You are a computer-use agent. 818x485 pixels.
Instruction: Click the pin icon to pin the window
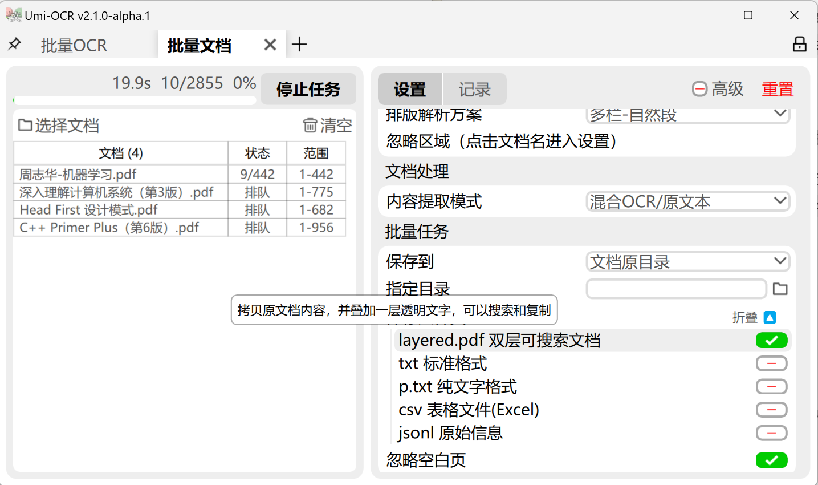tap(14, 44)
